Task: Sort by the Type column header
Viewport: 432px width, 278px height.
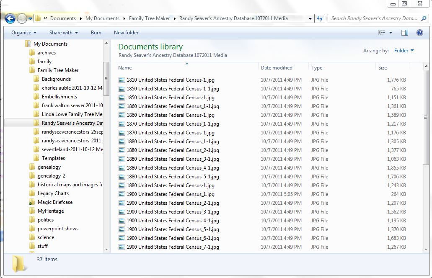Action: pyautogui.click(x=342, y=68)
